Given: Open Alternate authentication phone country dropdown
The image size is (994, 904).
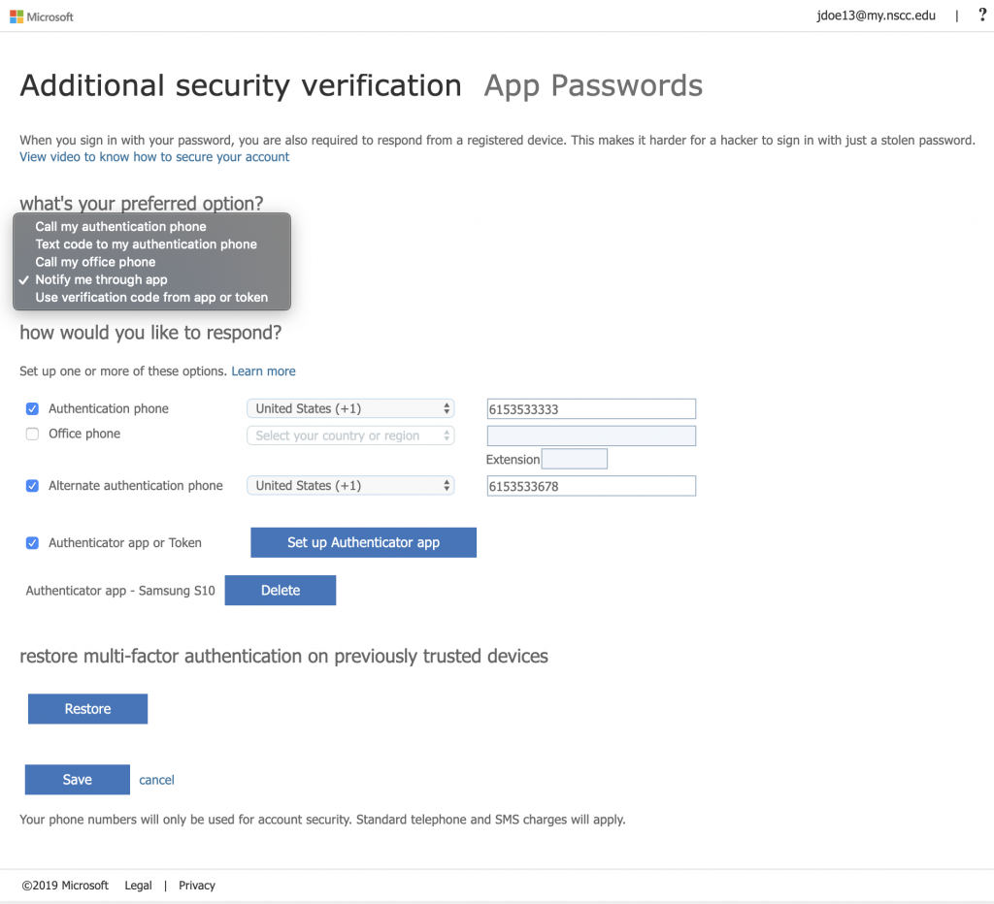Looking at the screenshot, I should pyautogui.click(x=350, y=486).
